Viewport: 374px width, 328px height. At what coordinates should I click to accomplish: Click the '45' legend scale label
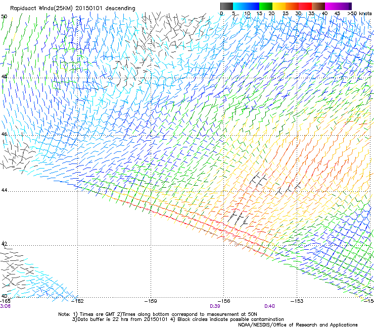click(337, 14)
